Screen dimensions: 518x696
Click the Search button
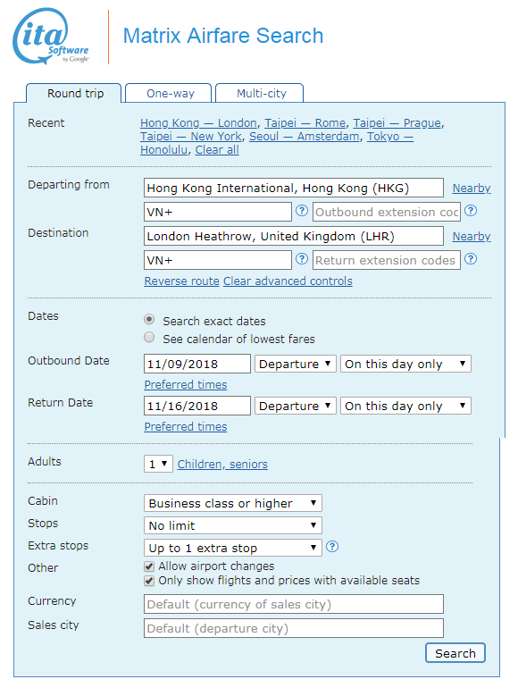pos(455,653)
